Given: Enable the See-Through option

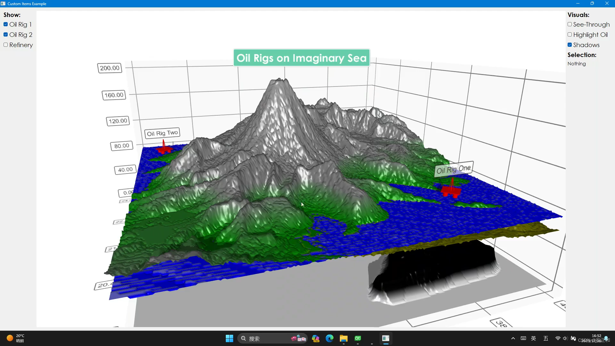Looking at the screenshot, I should pos(570,24).
